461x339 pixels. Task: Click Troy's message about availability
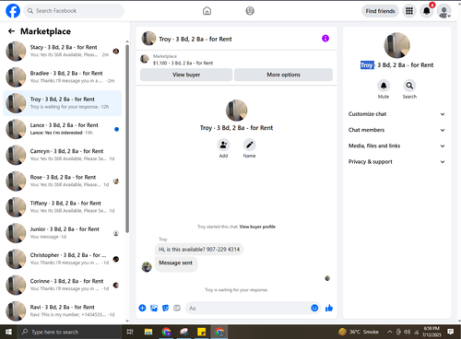coord(199,250)
